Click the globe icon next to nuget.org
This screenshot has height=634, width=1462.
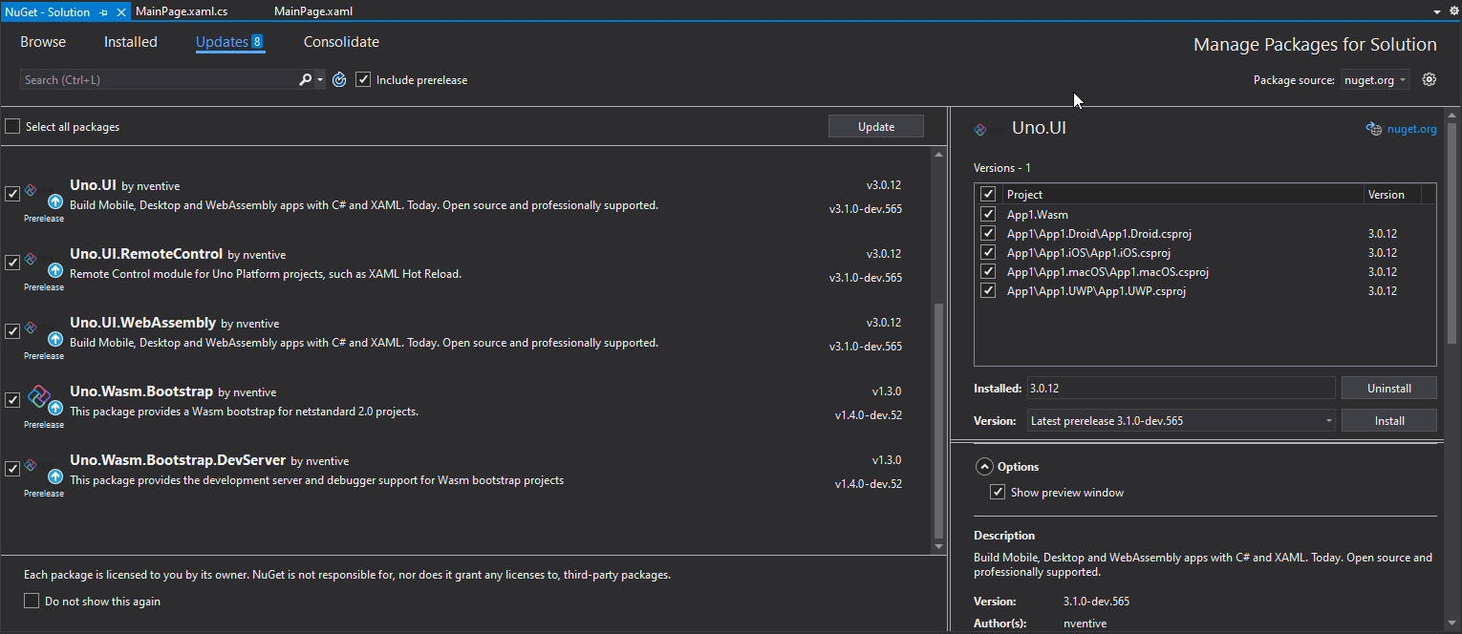pyautogui.click(x=1374, y=130)
